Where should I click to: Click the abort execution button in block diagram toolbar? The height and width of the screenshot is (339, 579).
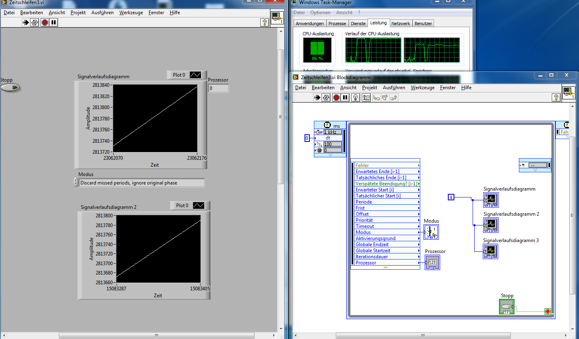tap(336, 97)
